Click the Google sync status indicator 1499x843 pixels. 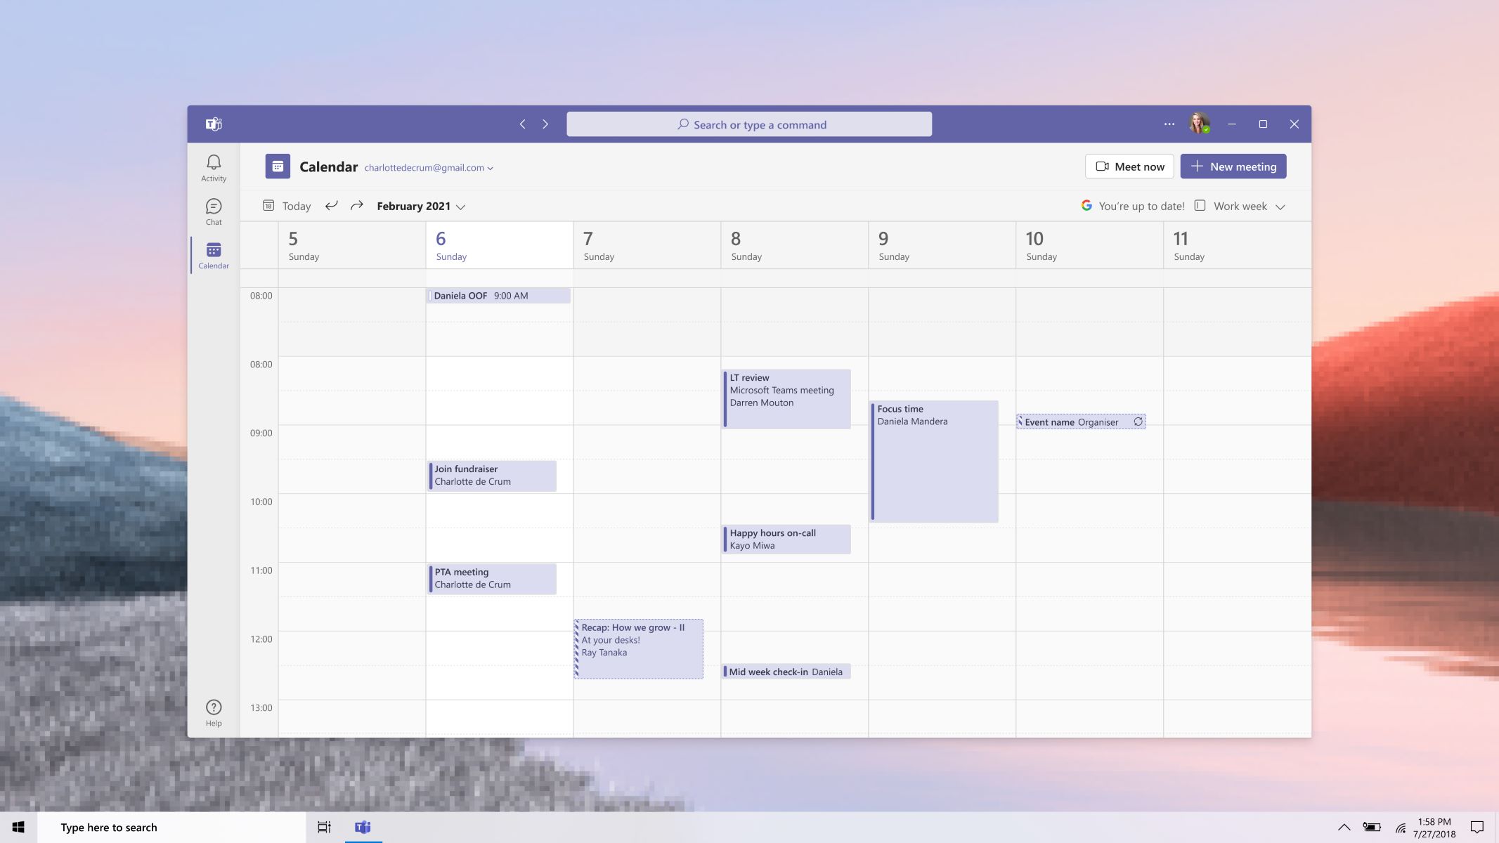click(x=1086, y=205)
